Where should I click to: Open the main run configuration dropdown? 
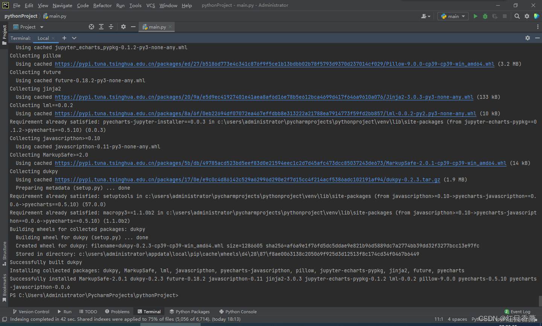point(453,16)
